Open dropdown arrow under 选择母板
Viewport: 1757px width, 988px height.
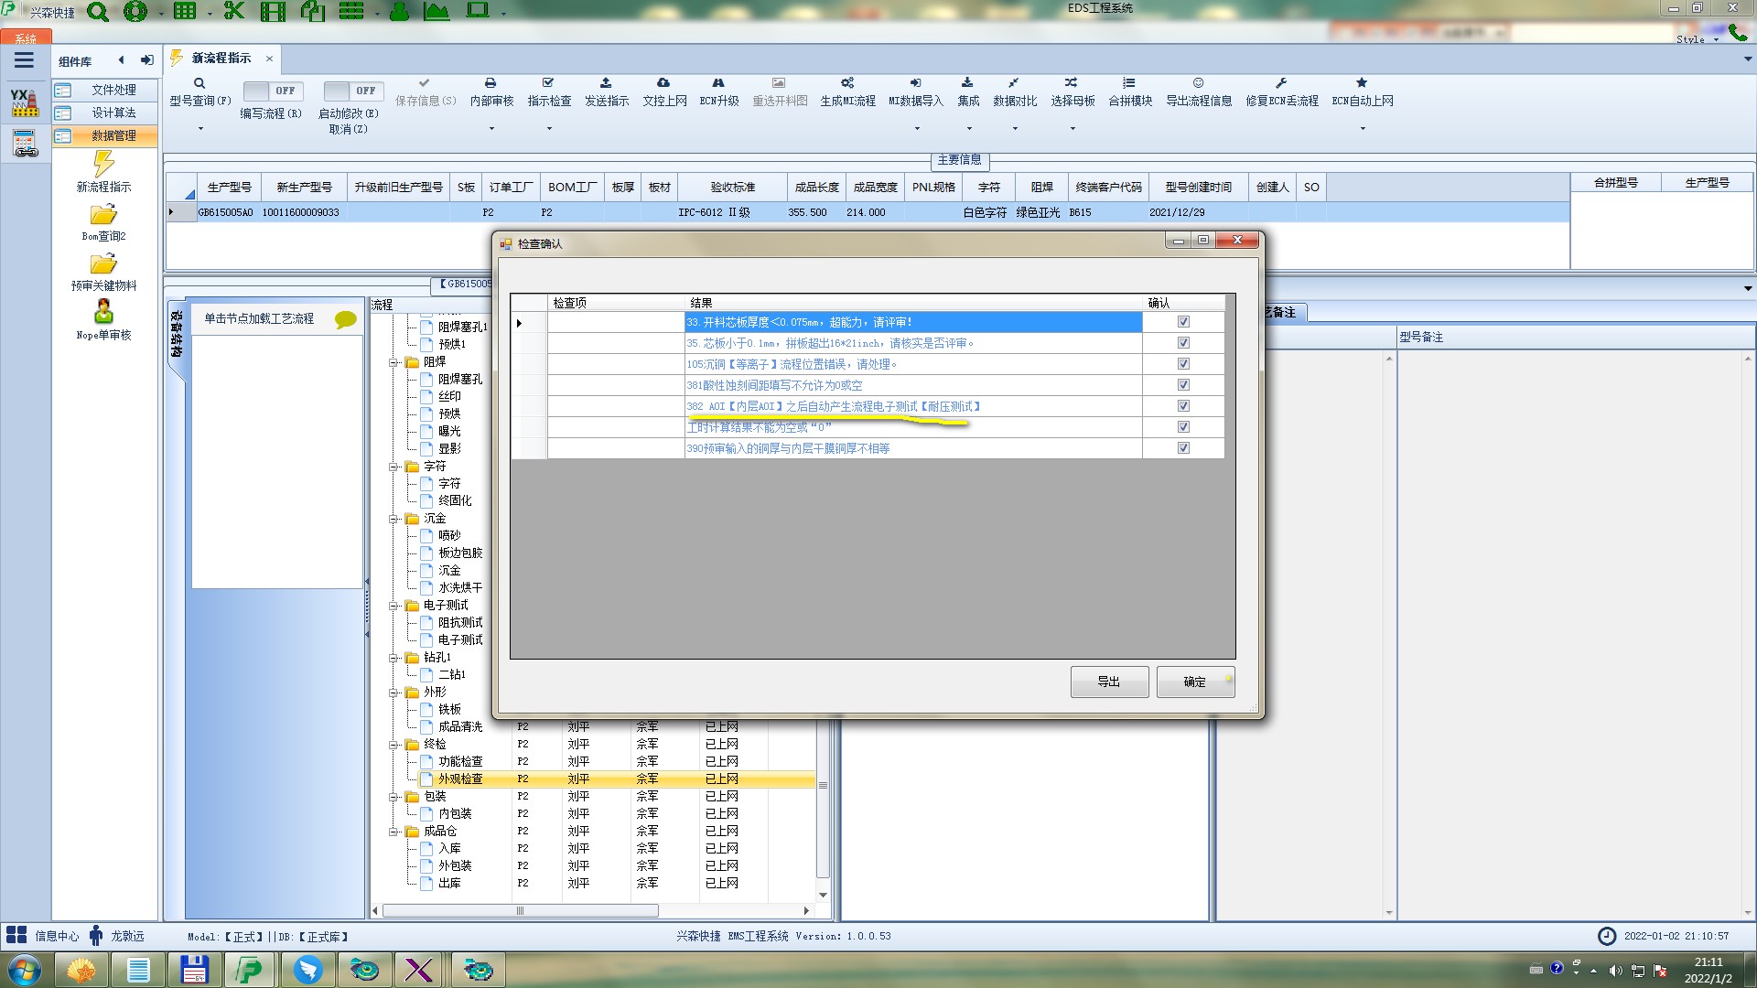1073,129
